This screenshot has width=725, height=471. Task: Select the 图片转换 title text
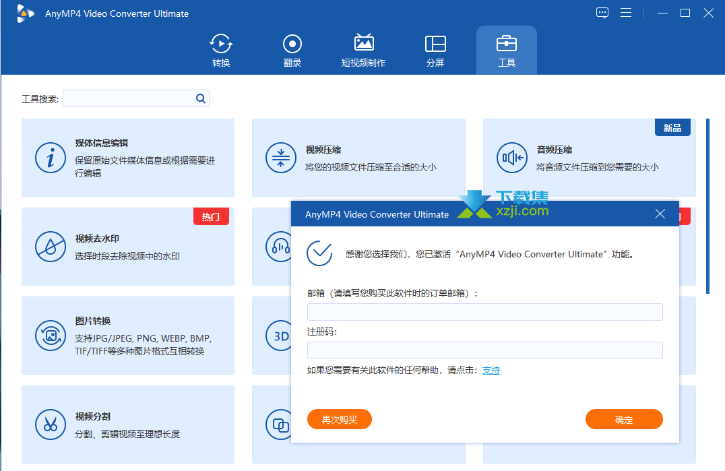pos(93,321)
